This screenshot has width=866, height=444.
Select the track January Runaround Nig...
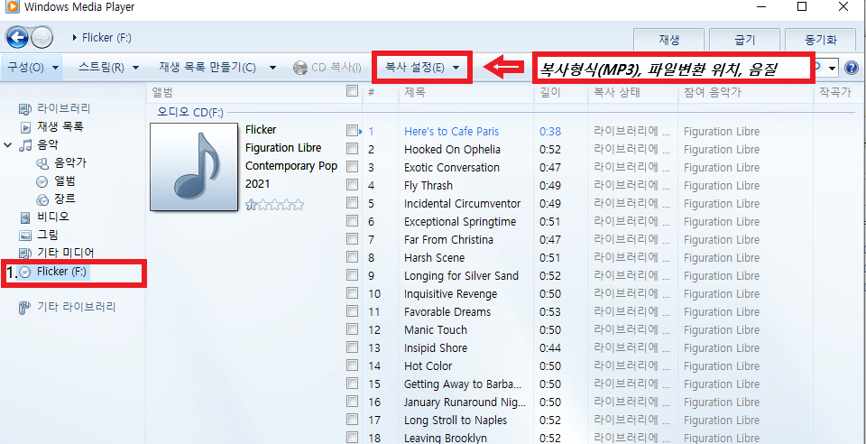pyautogui.click(x=465, y=402)
